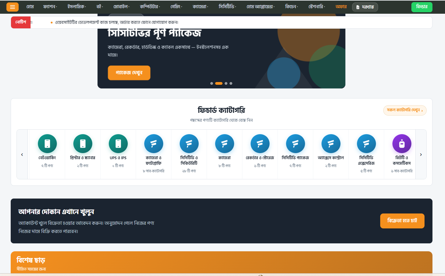Click the প্যাকেজ দেখুন banner button

[129, 73]
